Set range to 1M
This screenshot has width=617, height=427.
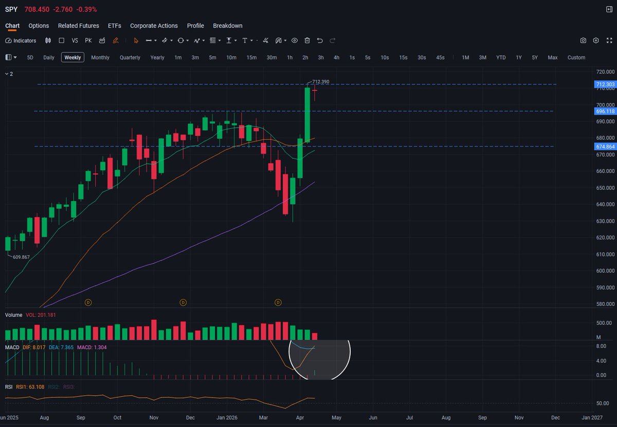tap(465, 57)
